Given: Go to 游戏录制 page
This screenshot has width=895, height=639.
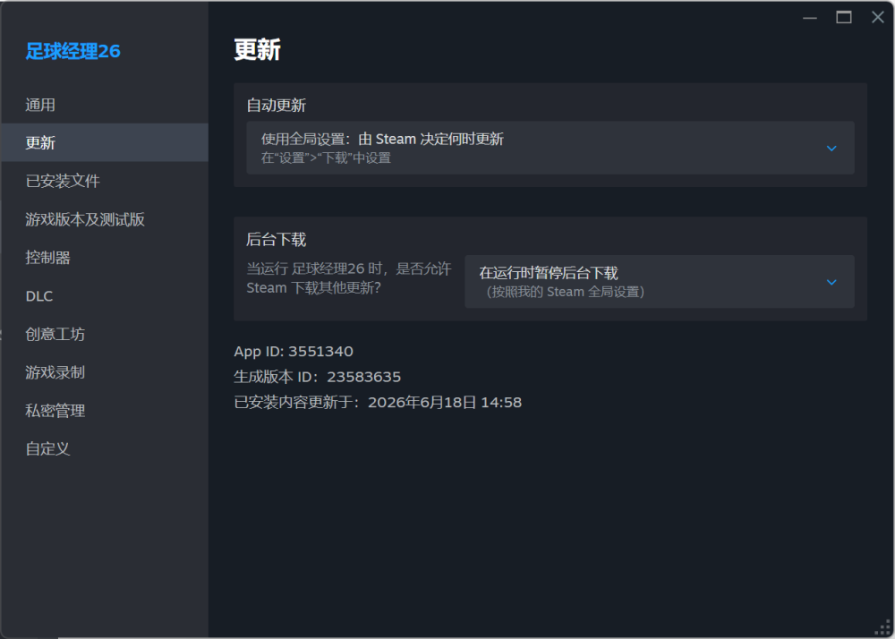Looking at the screenshot, I should coord(104,372).
